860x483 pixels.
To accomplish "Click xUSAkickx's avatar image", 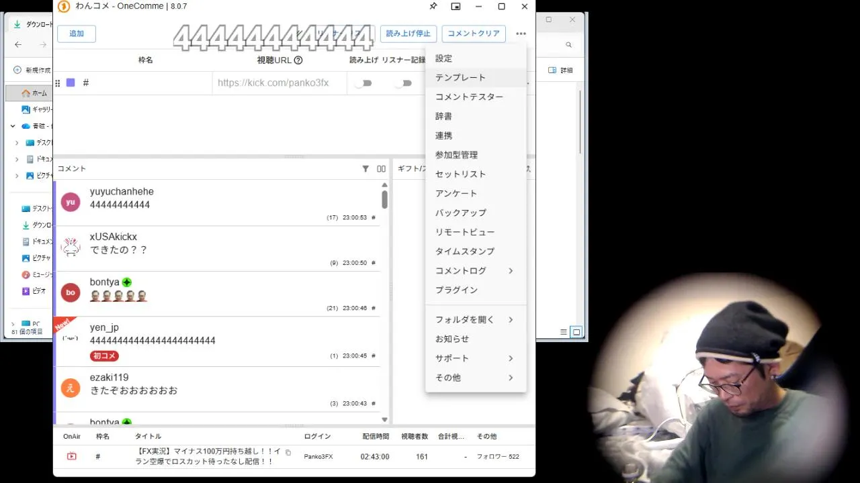I will click(x=71, y=248).
